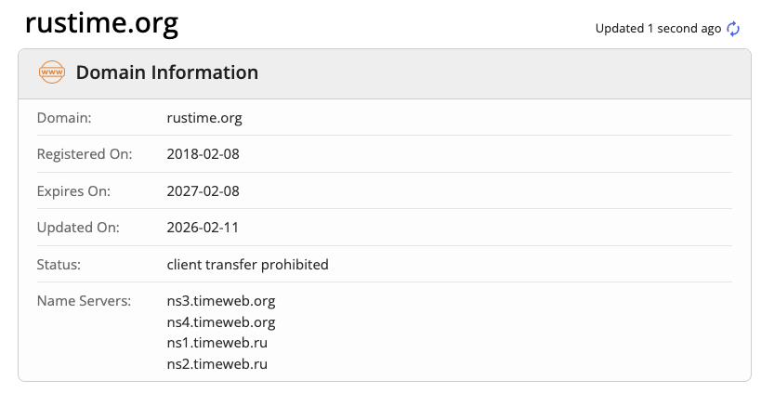This screenshot has height=393, width=761.
Task: Click the Expires On: label
Action: coord(73,191)
